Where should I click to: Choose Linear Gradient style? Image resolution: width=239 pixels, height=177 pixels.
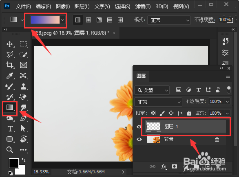click(x=78, y=20)
